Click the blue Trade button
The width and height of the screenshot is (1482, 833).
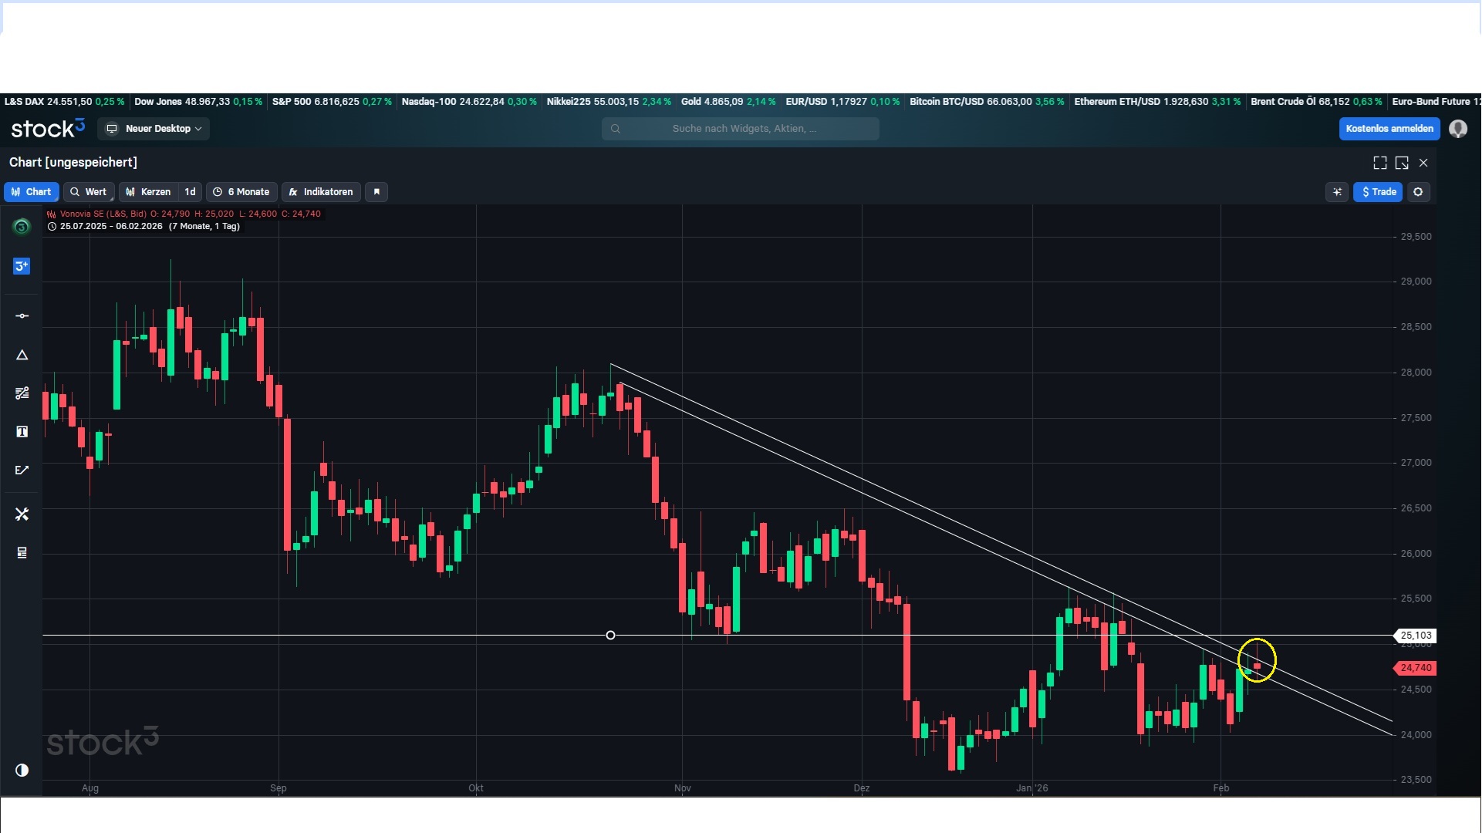[x=1378, y=192]
